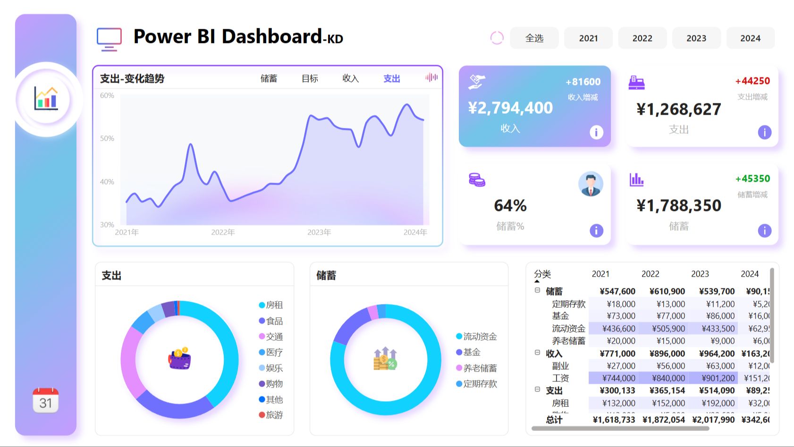The height and width of the screenshot is (447, 794).
Task: Click the 副业 row label in table
Action: (x=560, y=366)
